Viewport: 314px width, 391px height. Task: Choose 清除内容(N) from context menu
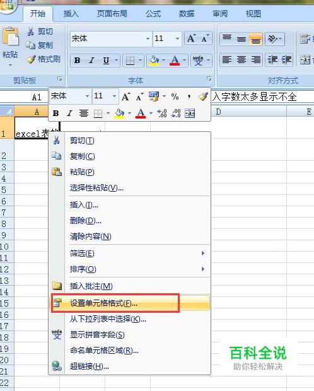129,236
